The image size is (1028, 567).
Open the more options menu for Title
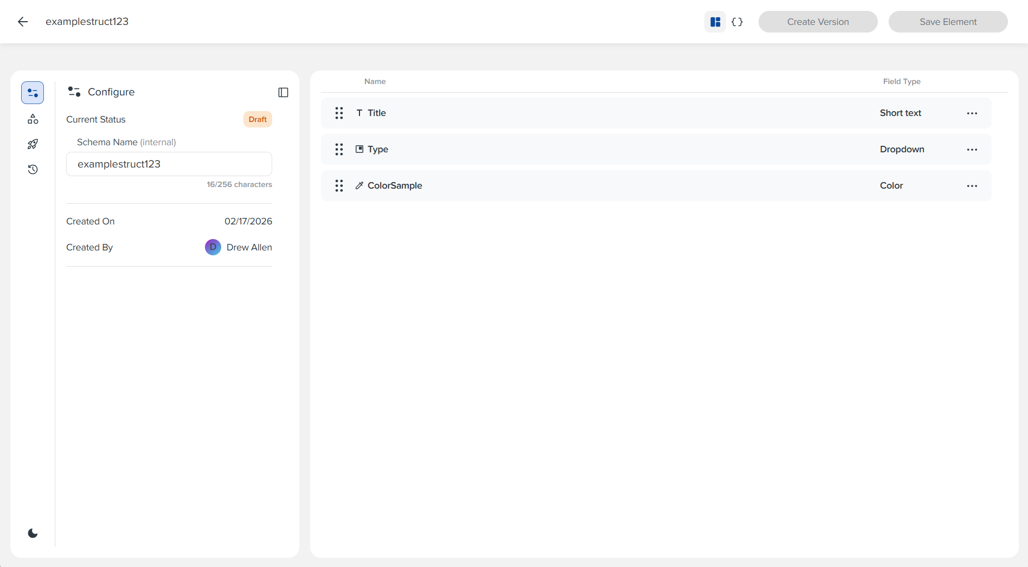tap(972, 113)
